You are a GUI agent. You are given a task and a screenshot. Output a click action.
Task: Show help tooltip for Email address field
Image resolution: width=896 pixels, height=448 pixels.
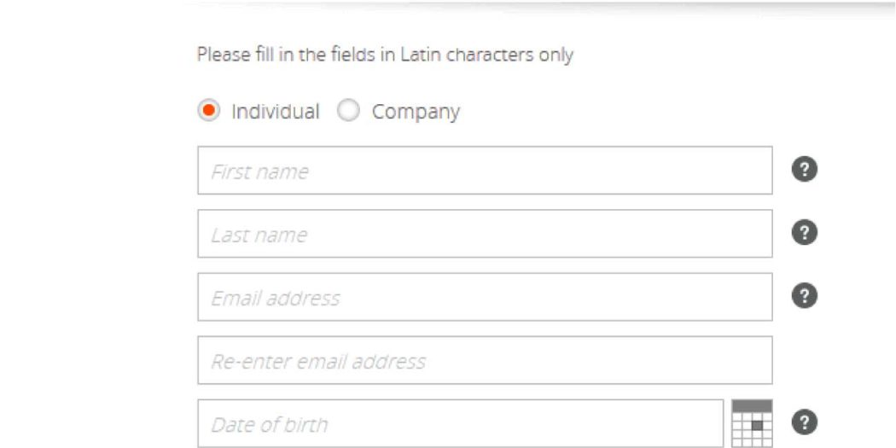805,296
